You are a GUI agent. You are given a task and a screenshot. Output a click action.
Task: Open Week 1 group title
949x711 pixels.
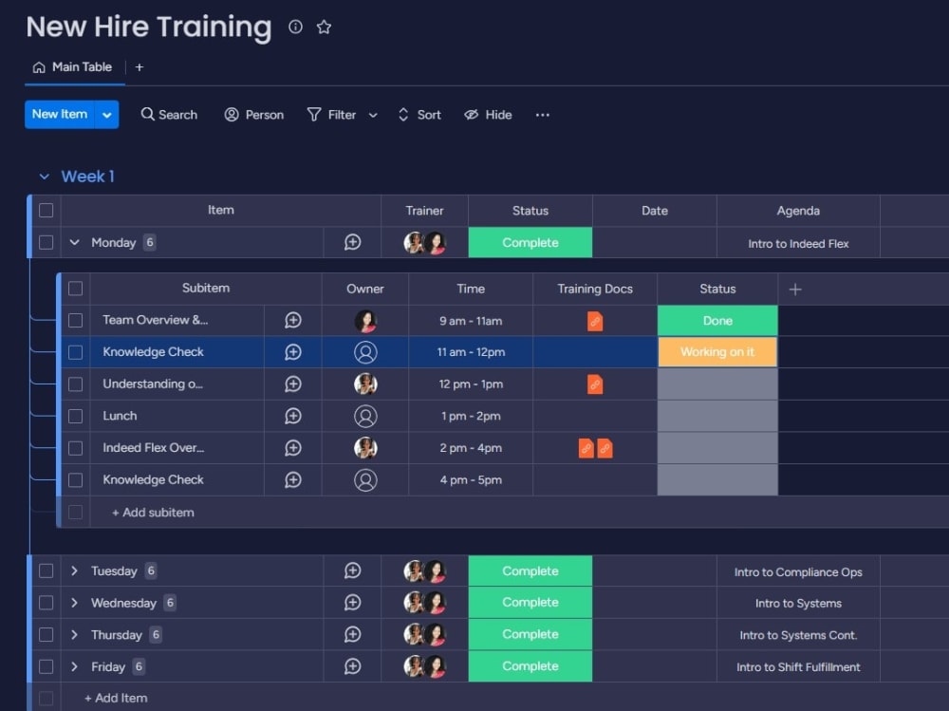(x=87, y=177)
